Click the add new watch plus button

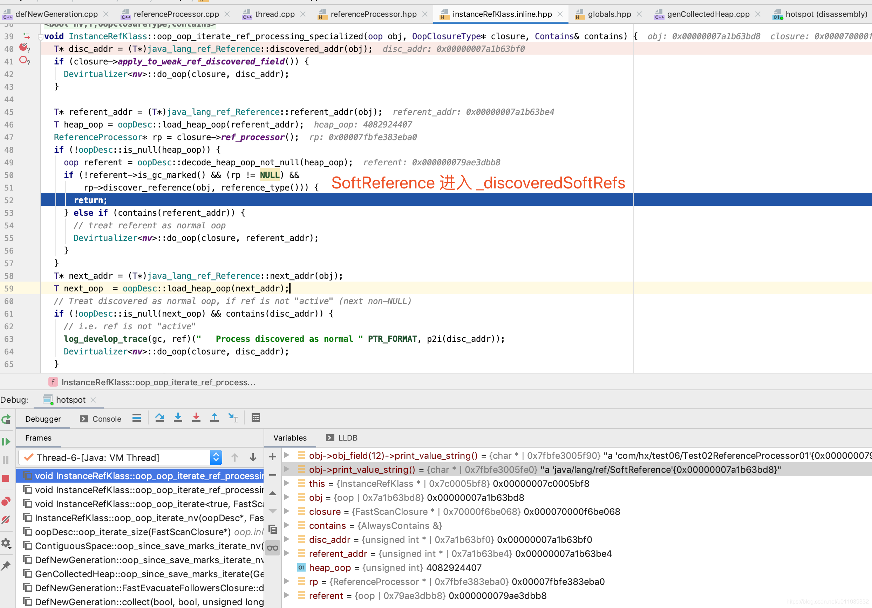[x=272, y=457]
